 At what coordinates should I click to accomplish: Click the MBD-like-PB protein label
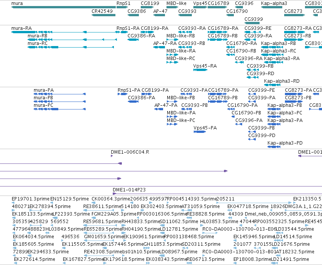(181, 97)
